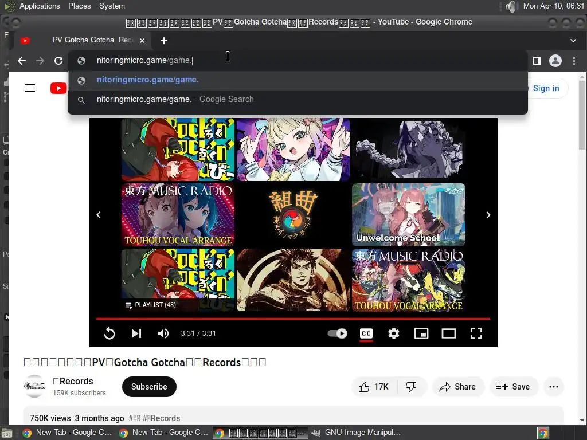Dislike the video
The height and width of the screenshot is (440, 587).
tap(412, 387)
